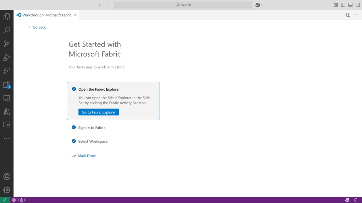
Task: Toggle the bottom panel
Action: 350,5
